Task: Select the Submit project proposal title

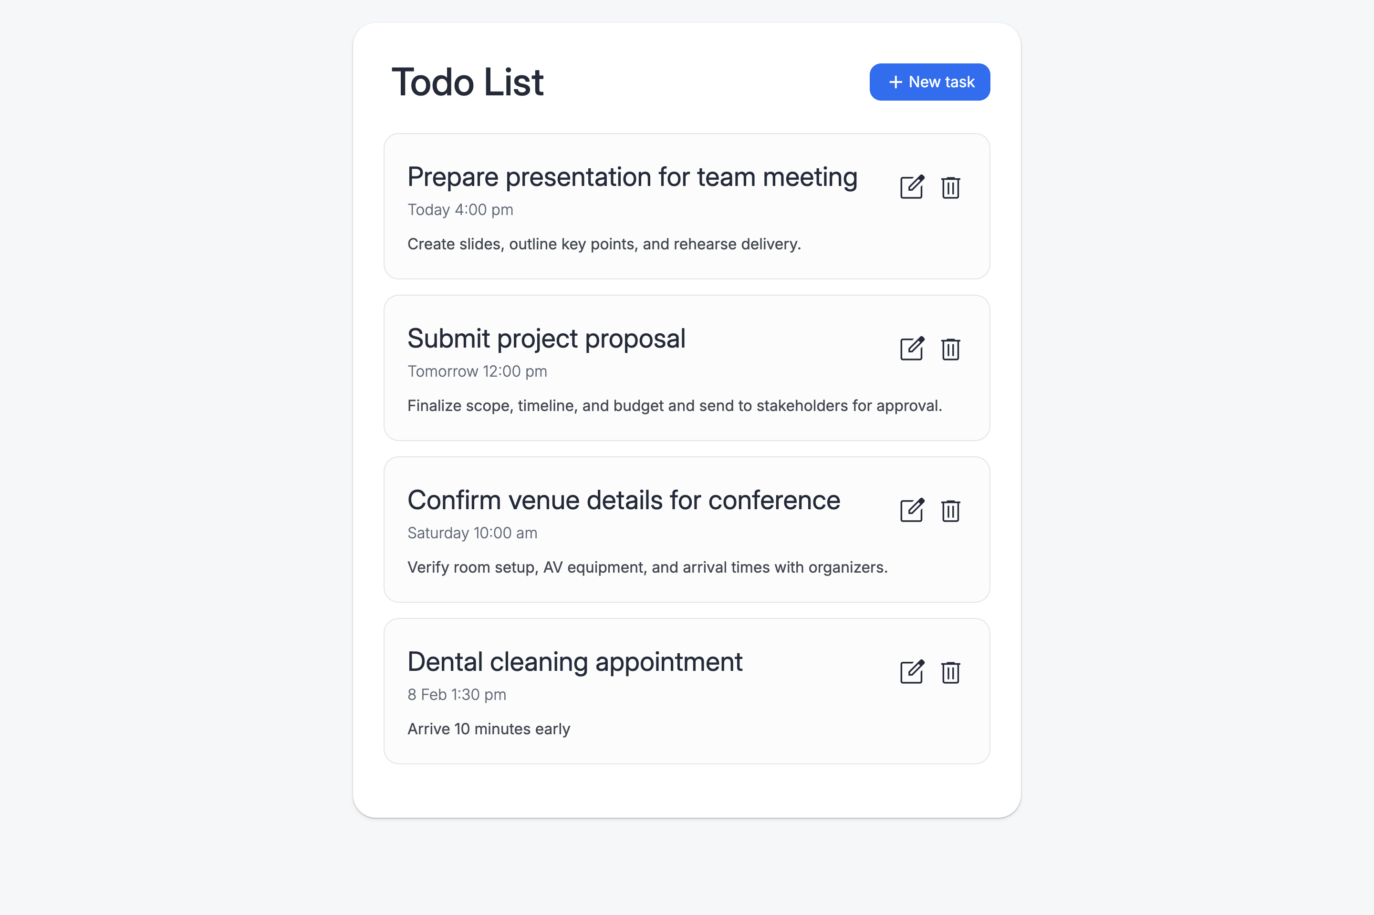Action: (546, 339)
